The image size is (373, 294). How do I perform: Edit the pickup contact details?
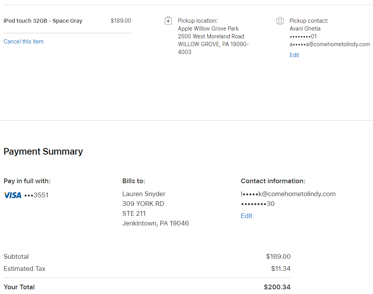tap(294, 55)
